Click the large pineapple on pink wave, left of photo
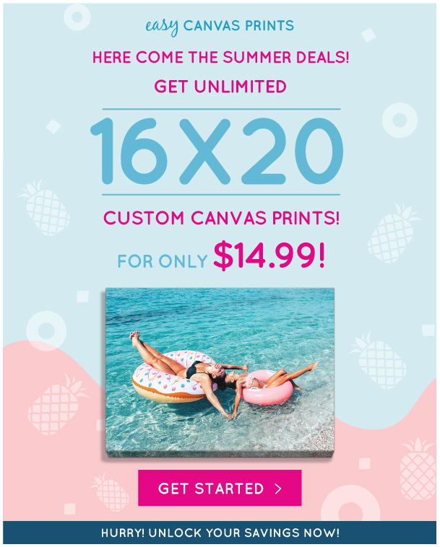The width and height of the screenshot is (440, 547). (57, 405)
